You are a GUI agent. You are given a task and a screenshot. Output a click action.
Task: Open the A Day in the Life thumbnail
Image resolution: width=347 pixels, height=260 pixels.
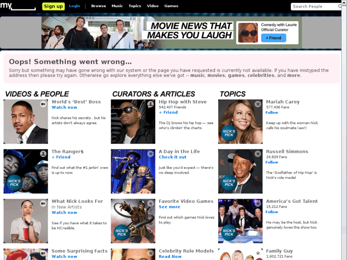[x=133, y=171]
